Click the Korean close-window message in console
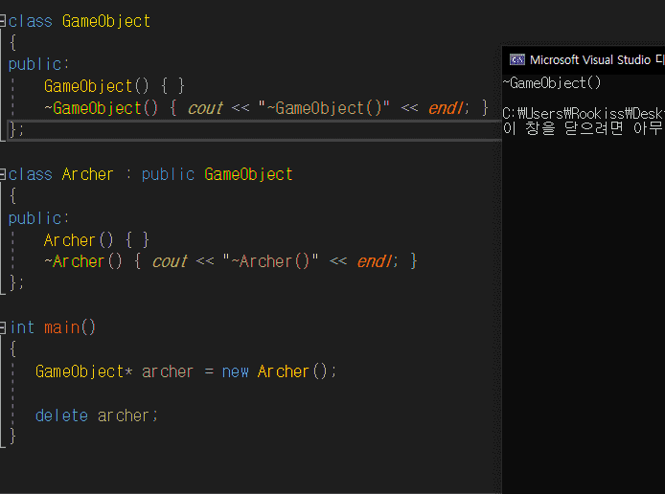Screen dimensions: 665x494 (x=584, y=128)
